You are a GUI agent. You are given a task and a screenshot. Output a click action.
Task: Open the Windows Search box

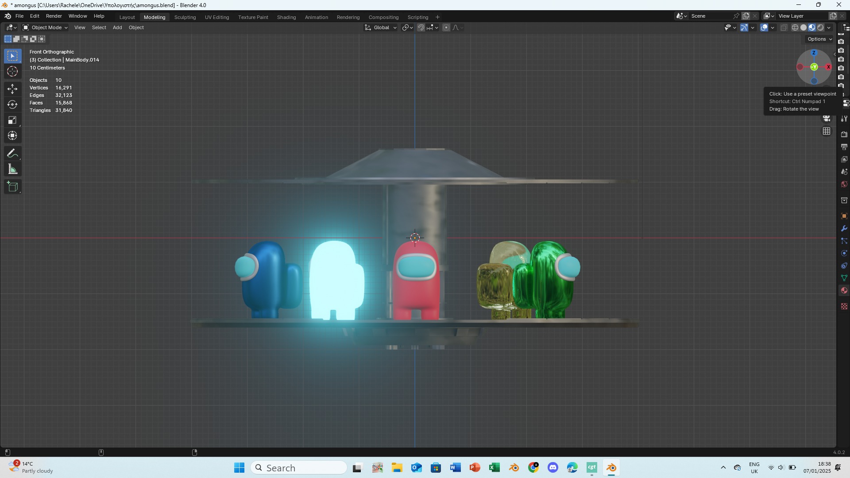pyautogui.click(x=299, y=468)
